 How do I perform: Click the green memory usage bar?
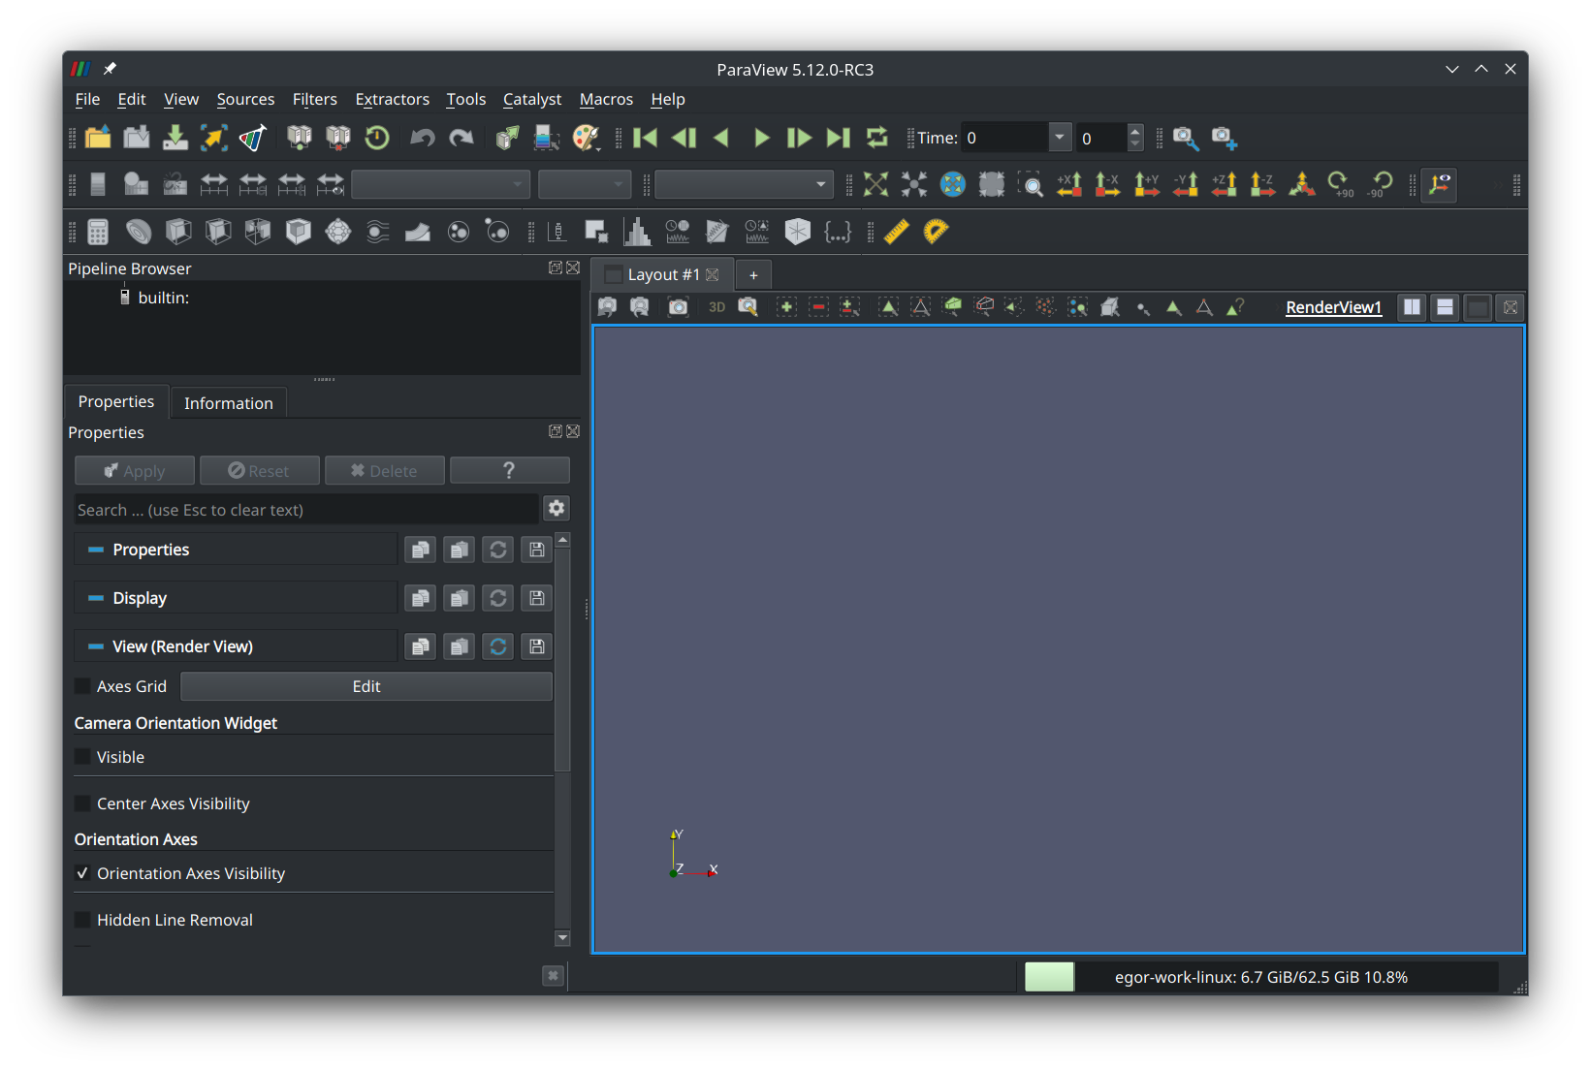(x=1049, y=977)
